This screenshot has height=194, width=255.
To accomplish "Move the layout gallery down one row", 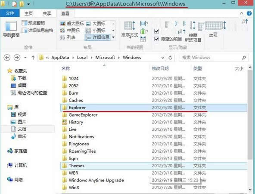I will [113, 31].
